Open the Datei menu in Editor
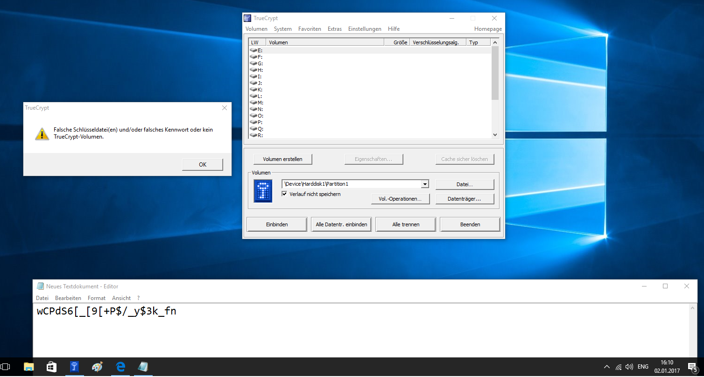 [x=42, y=298]
